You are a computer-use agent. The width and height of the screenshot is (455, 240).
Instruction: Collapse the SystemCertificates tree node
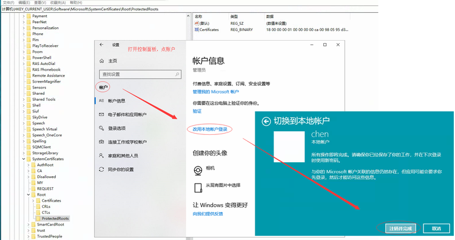pyautogui.click(x=24, y=159)
